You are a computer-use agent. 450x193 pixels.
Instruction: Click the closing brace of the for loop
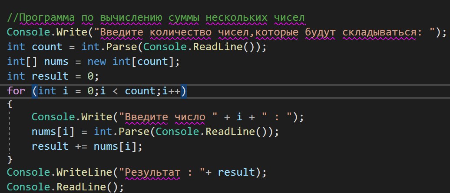tap(10, 159)
